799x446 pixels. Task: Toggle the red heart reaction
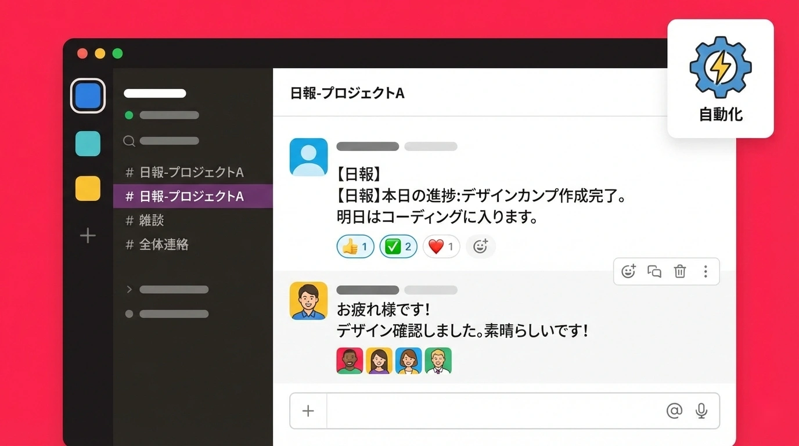(x=441, y=246)
